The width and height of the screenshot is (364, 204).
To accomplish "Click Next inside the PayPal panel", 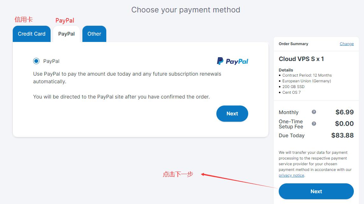I will pyautogui.click(x=232, y=113).
